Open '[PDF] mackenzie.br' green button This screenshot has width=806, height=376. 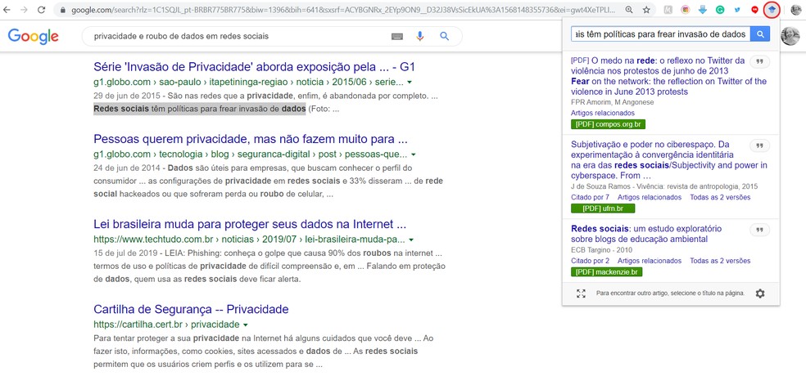tap(607, 272)
